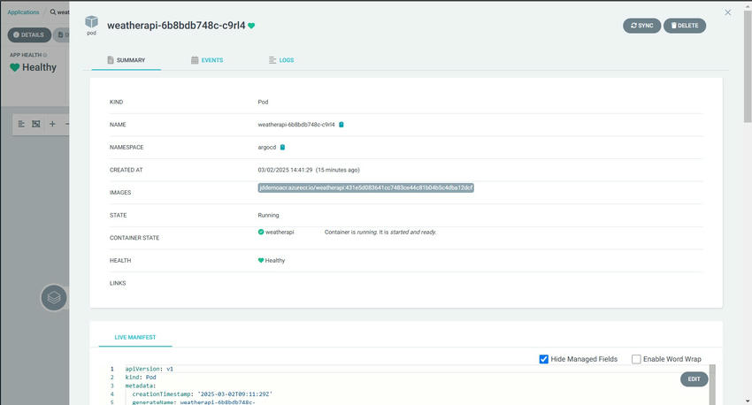The height and width of the screenshot is (405, 752).
Task: Click the pod name value in NAME row
Action: point(296,125)
